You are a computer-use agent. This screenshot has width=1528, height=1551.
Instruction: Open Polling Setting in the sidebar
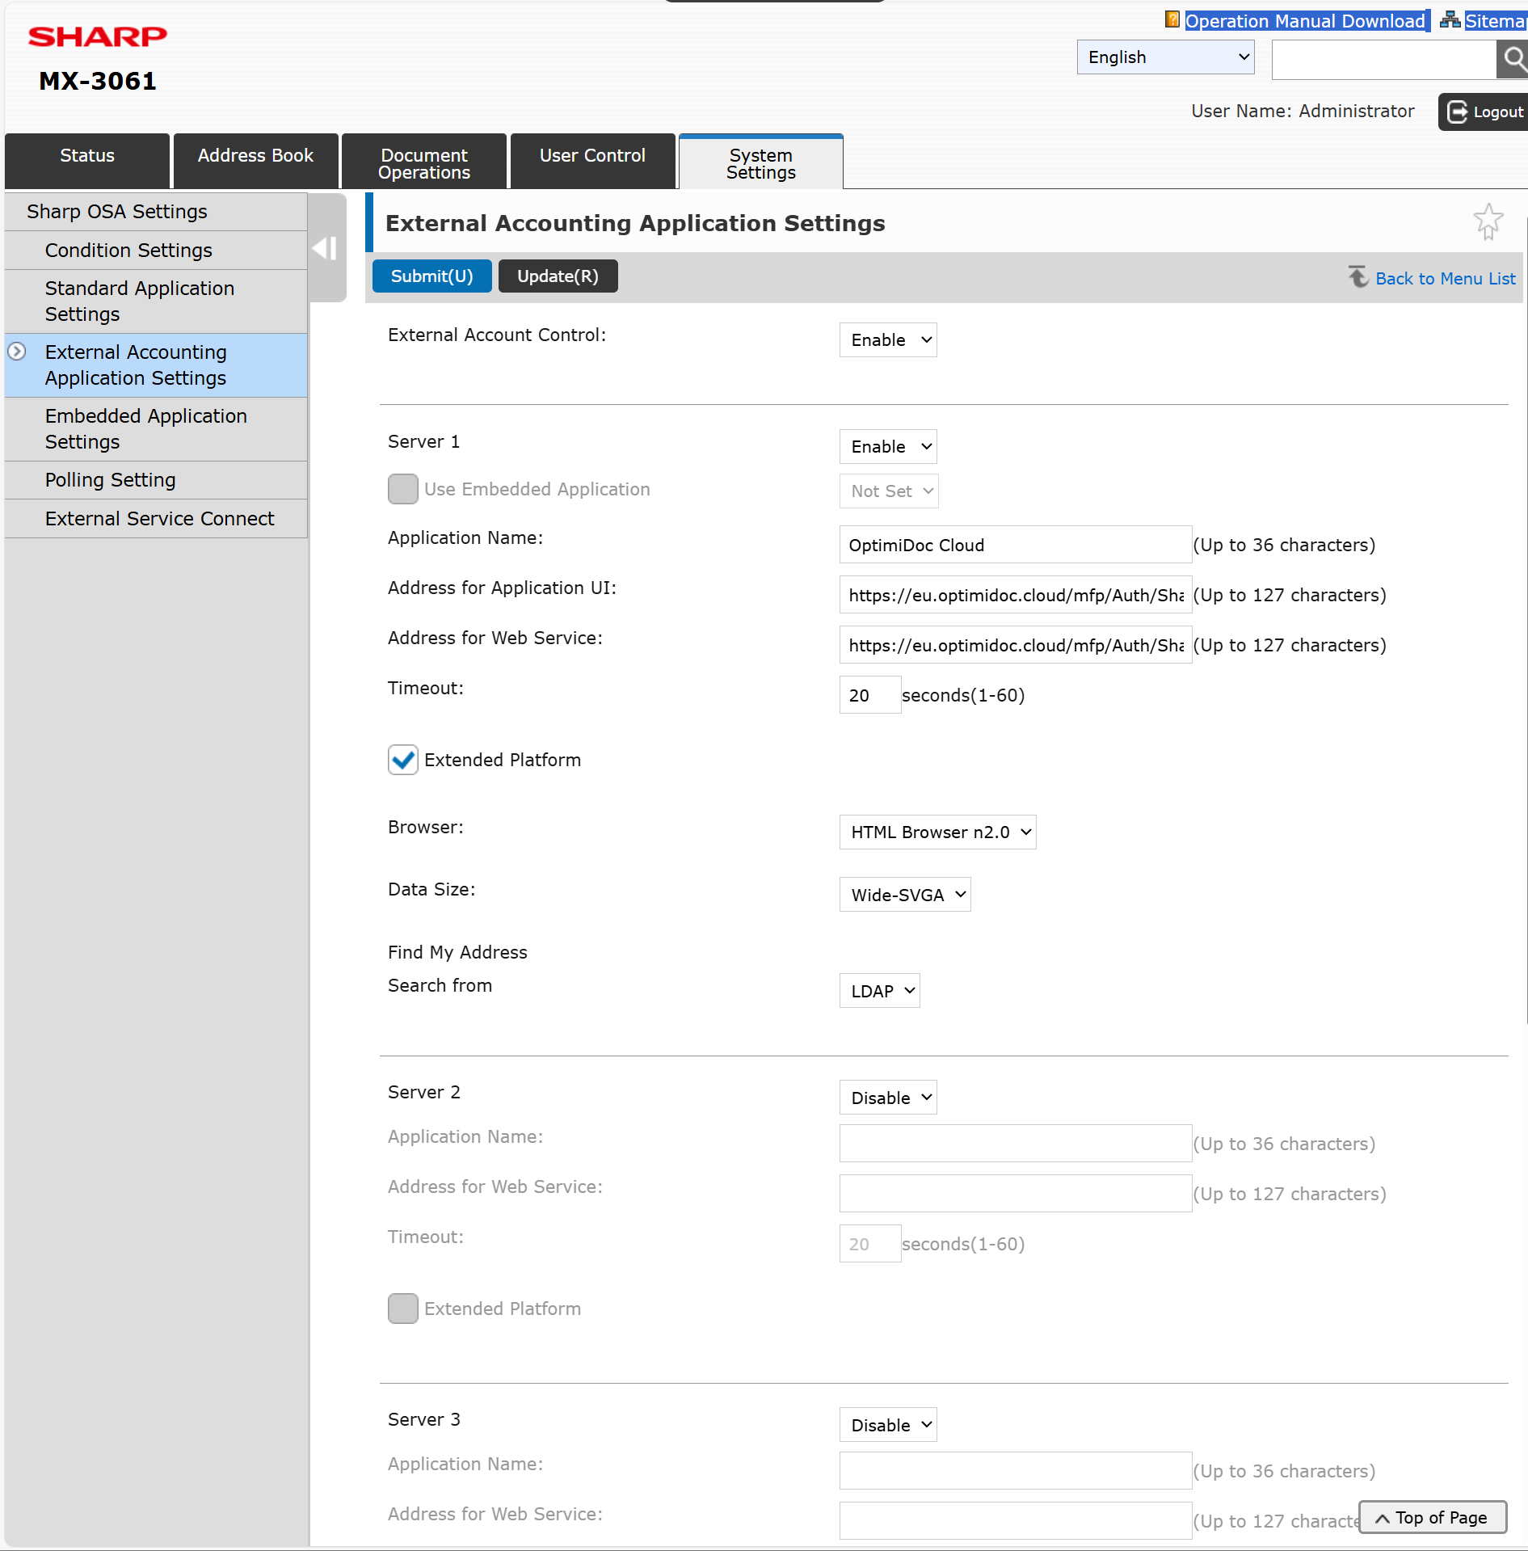pyautogui.click(x=110, y=480)
